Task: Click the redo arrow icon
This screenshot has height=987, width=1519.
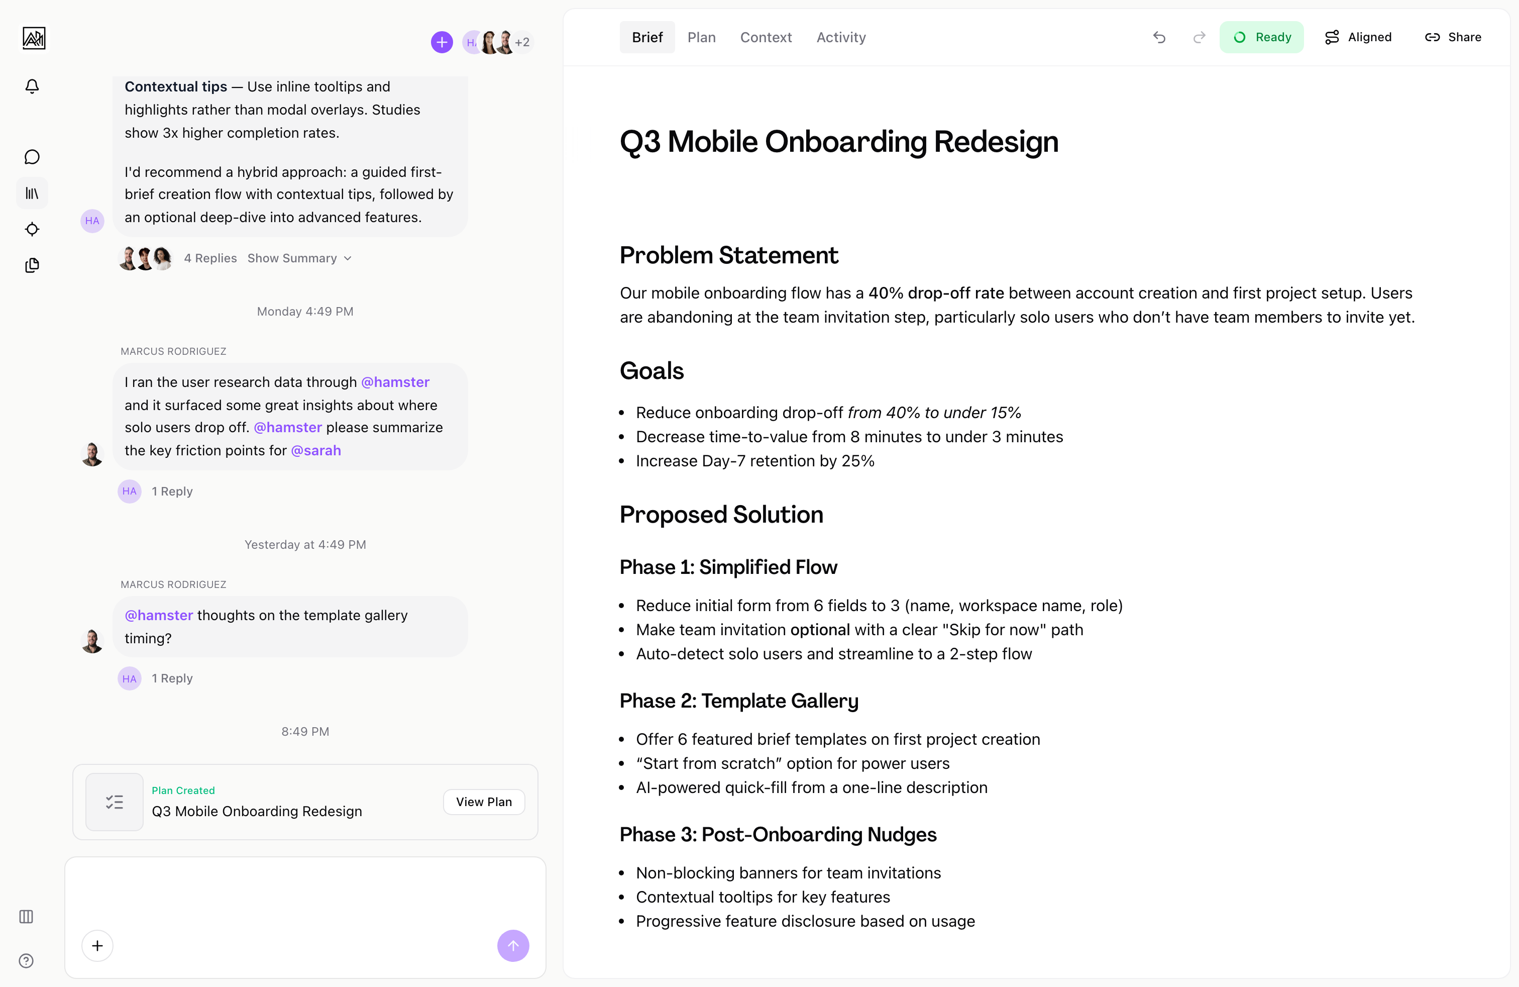Action: (x=1199, y=38)
